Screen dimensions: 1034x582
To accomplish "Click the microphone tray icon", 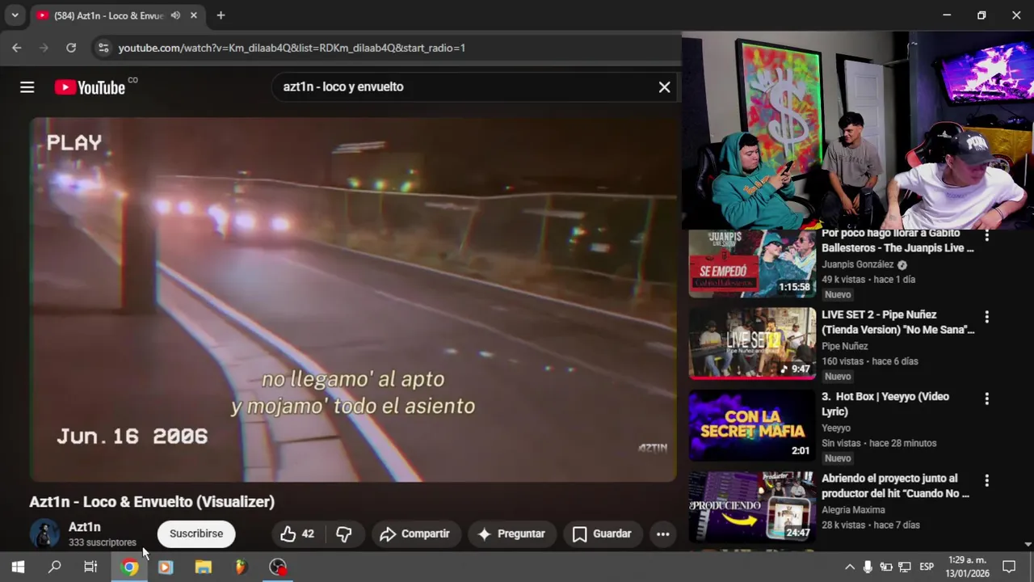I will (868, 567).
